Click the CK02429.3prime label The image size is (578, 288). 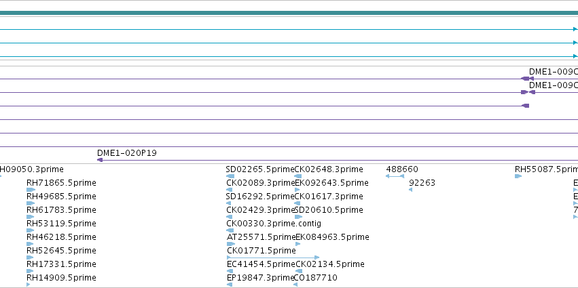tap(261, 210)
